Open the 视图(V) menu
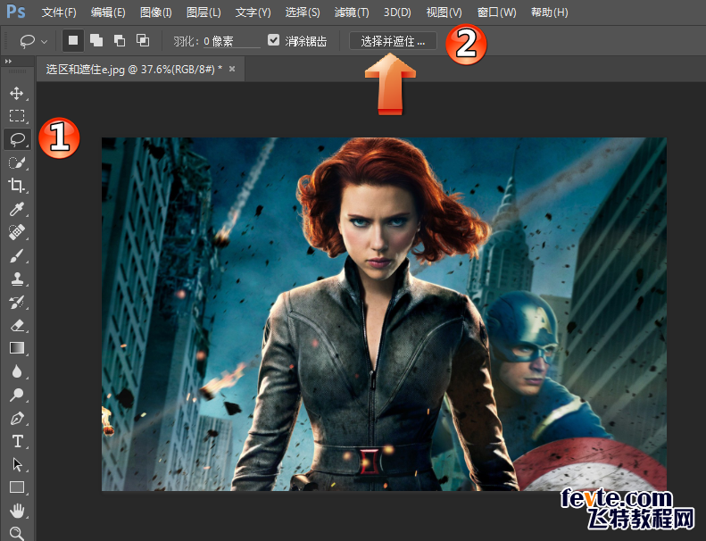This screenshot has width=706, height=541. [444, 12]
